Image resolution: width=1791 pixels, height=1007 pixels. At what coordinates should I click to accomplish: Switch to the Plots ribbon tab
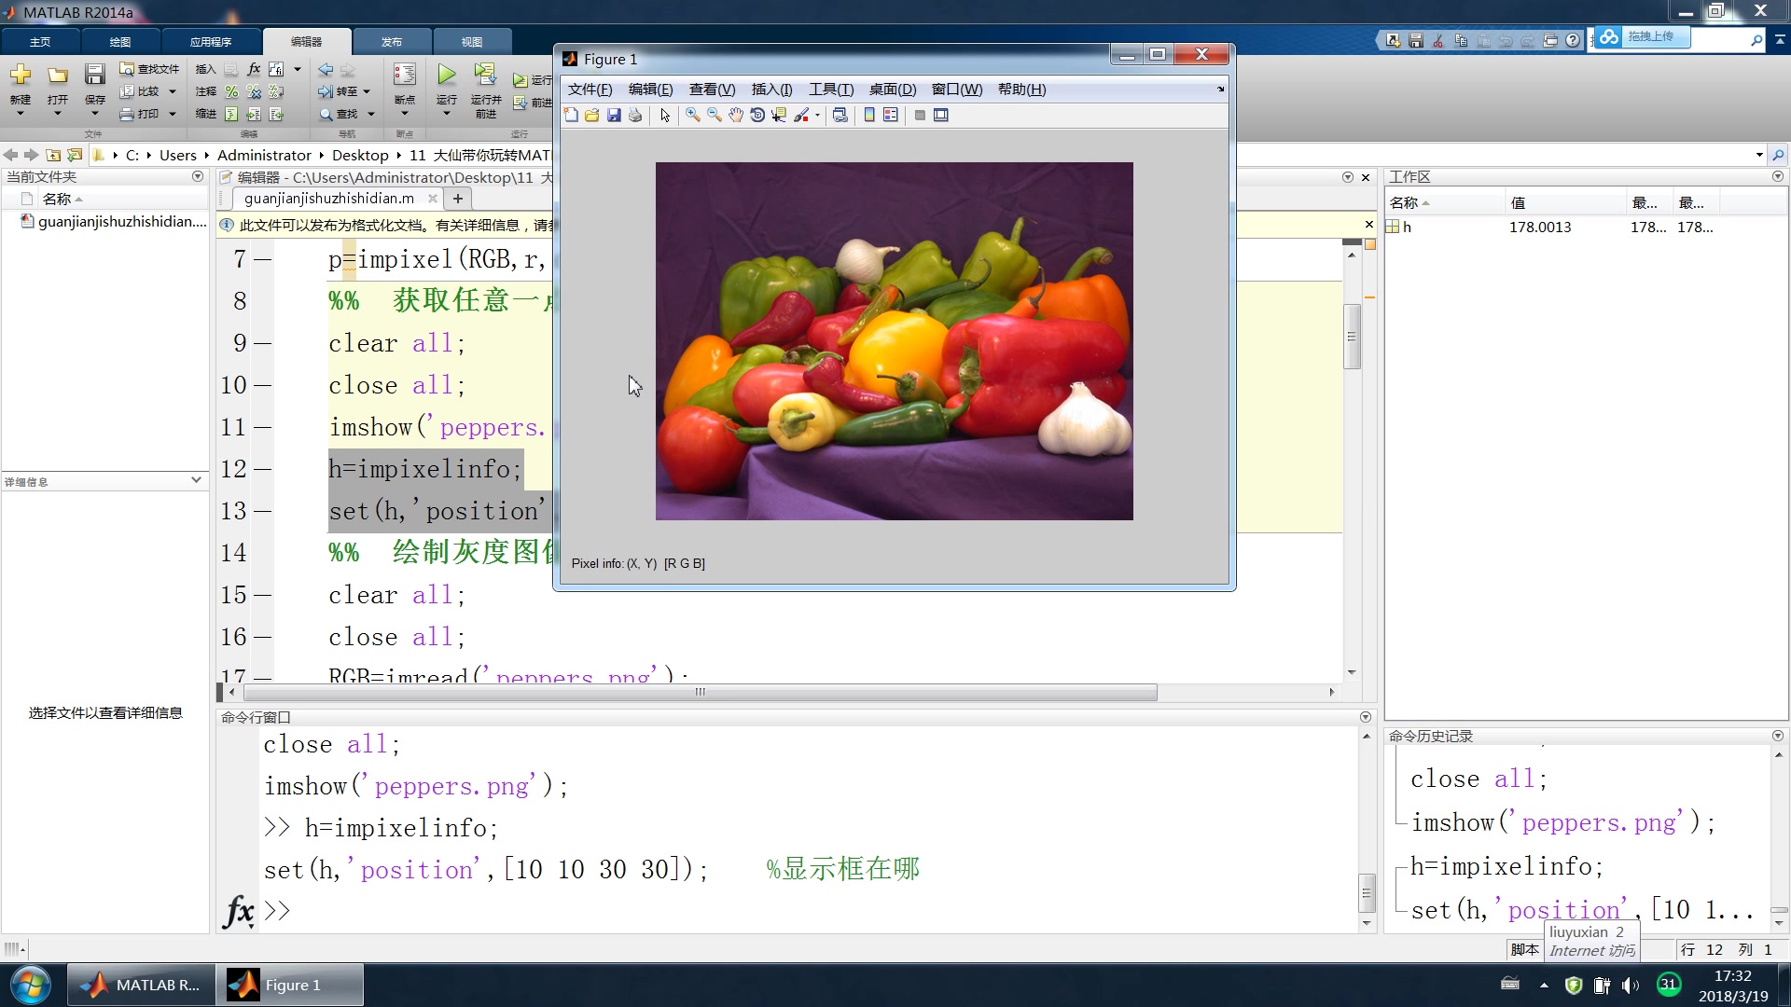pyautogui.click(x=120, y=42)
